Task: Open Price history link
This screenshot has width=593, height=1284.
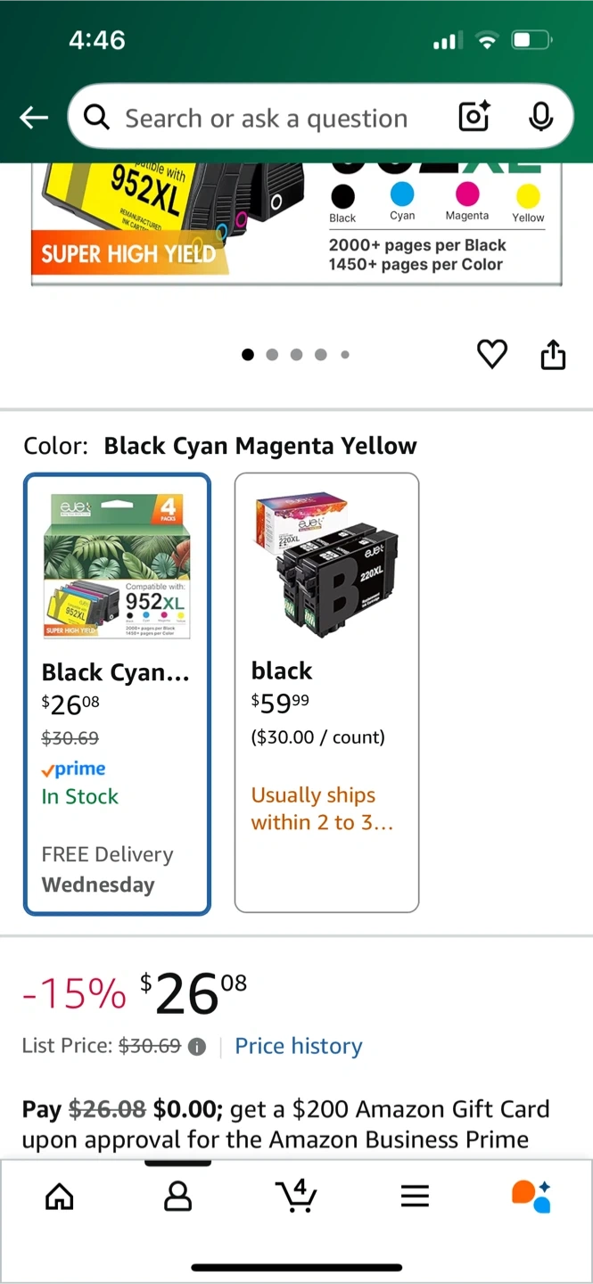Action: click(299, 1046)
